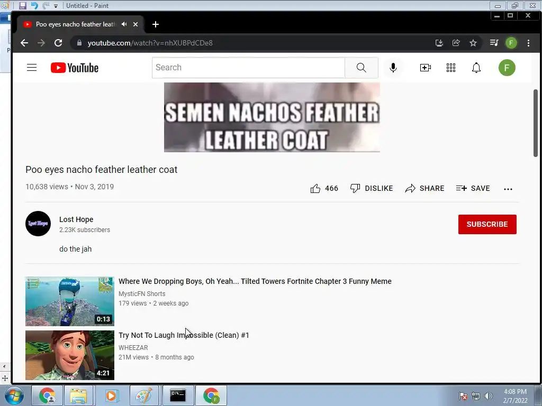Switch to Paint from the taskbar
542x406 pixels.
tap(144, 395)
